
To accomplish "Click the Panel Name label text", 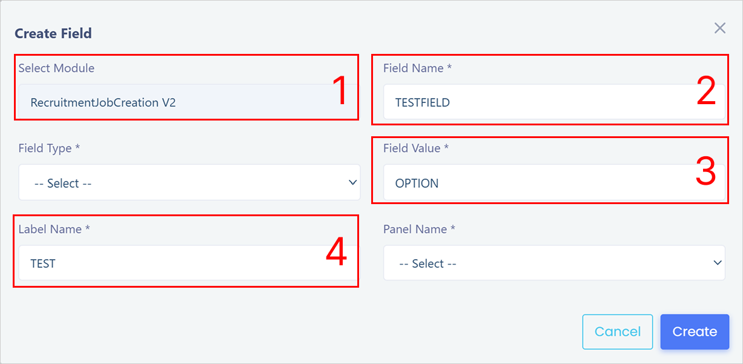I will pos(419,229).
